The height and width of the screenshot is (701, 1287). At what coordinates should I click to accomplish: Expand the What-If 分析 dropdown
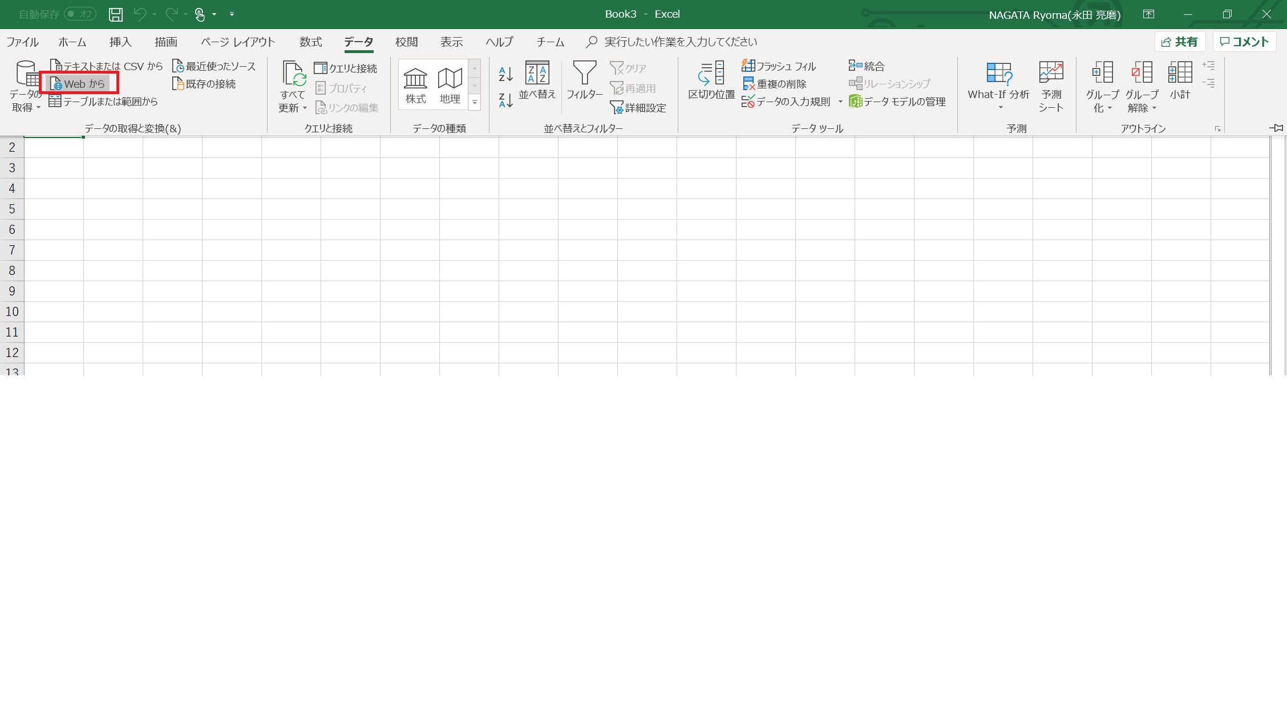pos(1000,108)
